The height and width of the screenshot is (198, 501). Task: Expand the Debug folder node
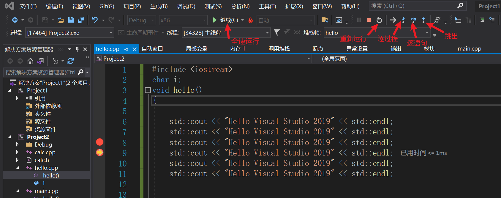pyautogui.click(x=17, y=144)
